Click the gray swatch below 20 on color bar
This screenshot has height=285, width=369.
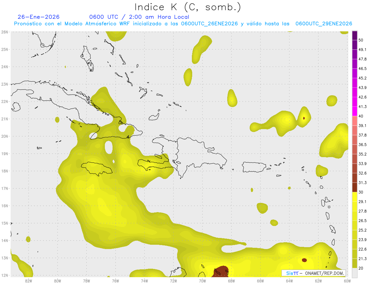click(355, 273)
